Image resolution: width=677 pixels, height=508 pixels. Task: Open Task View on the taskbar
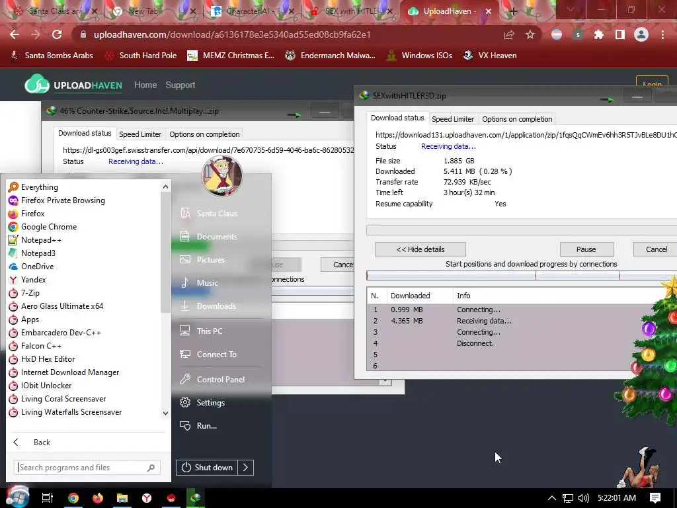pos(48,498)
